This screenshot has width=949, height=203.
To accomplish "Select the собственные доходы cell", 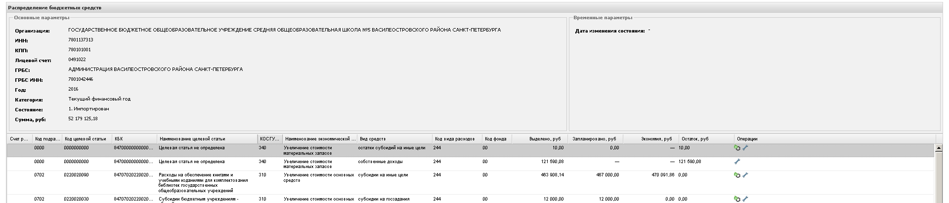I will click(x=380, y=162).
